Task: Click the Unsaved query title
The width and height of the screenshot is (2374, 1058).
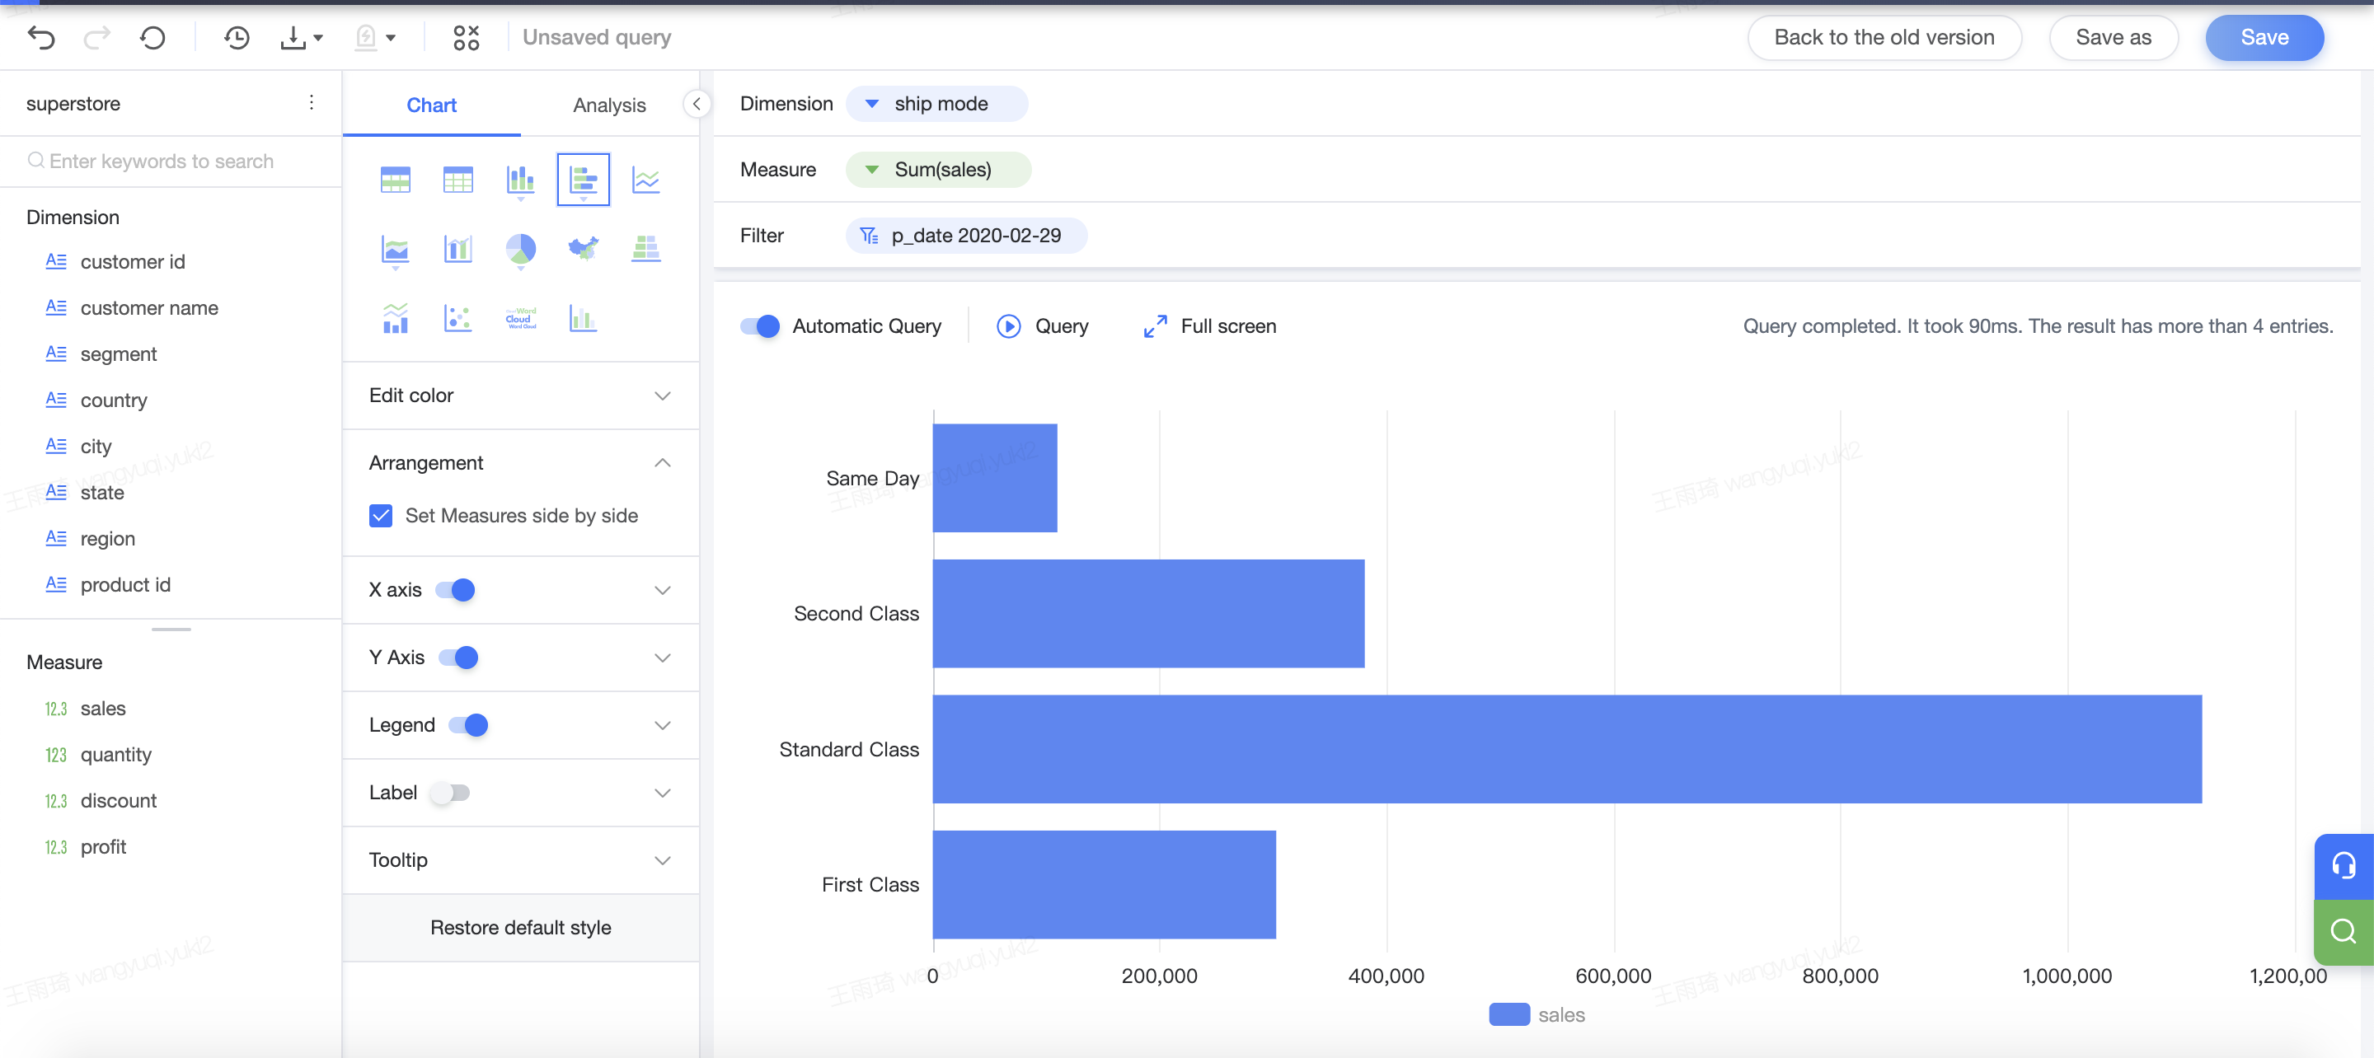Action: point(596,37)
